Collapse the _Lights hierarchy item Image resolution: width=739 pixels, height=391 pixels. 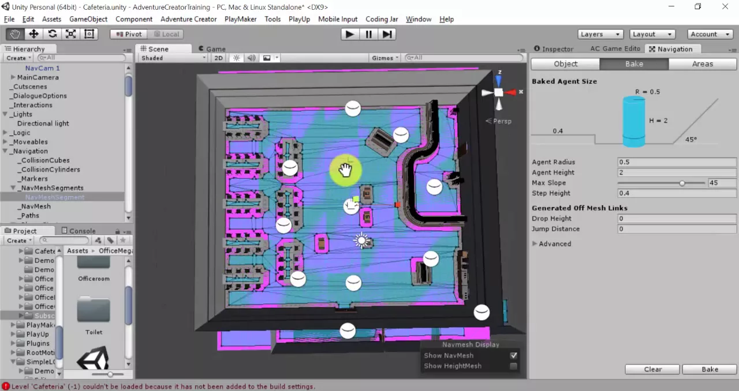(x=5, y=114)
